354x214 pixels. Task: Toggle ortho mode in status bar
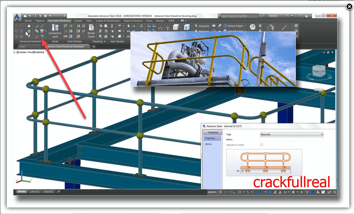pos(234,192)
